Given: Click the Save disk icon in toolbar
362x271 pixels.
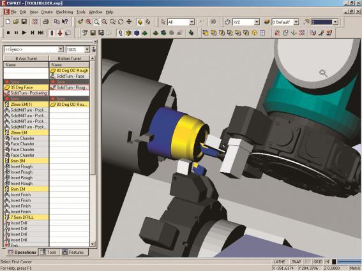Looking at the screenshot, I should click(x=24, y=22).
